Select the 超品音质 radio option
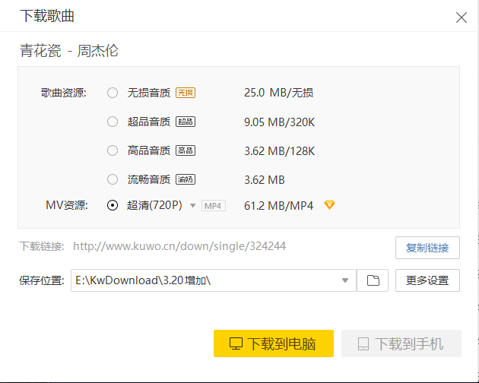 [x=113, y=122]
